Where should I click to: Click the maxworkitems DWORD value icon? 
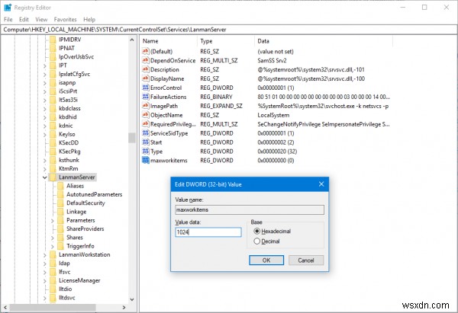click(146, 160)
